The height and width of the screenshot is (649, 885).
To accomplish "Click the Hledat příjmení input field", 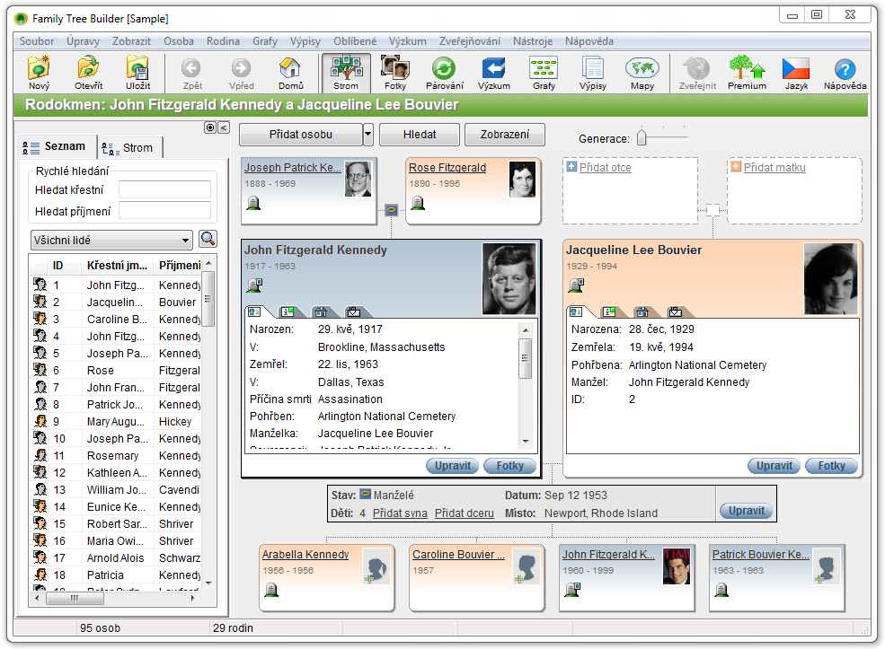I will (164, 212).
